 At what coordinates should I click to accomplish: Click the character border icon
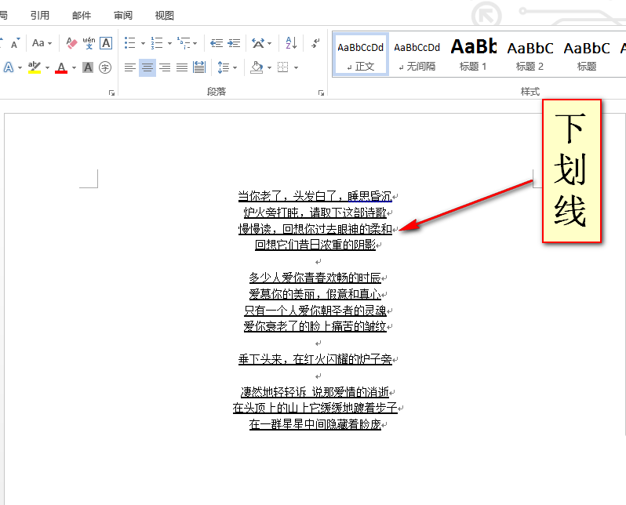coord(106,43)
